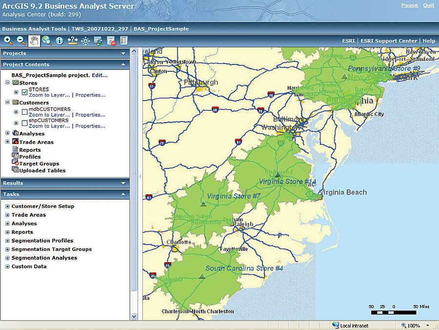Expand the Trade Areas task group
The image size is (439, 330).
tap(7, 215)
